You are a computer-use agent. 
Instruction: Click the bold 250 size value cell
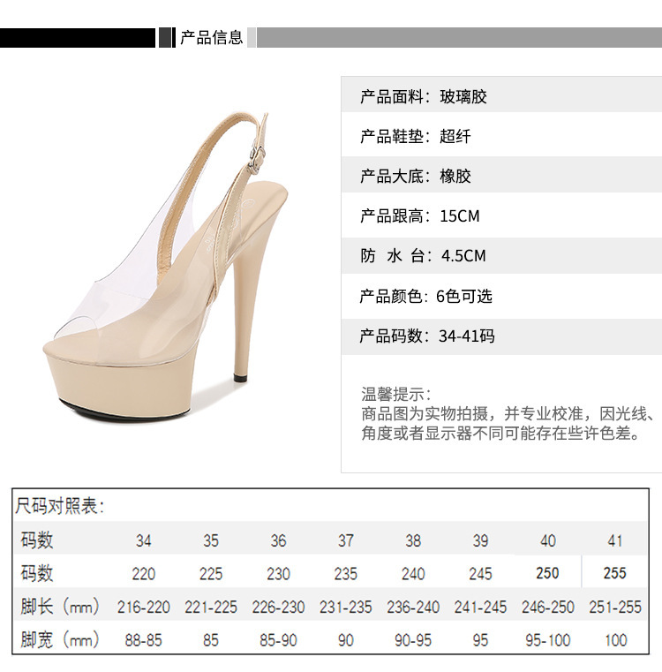coord(547,573)
